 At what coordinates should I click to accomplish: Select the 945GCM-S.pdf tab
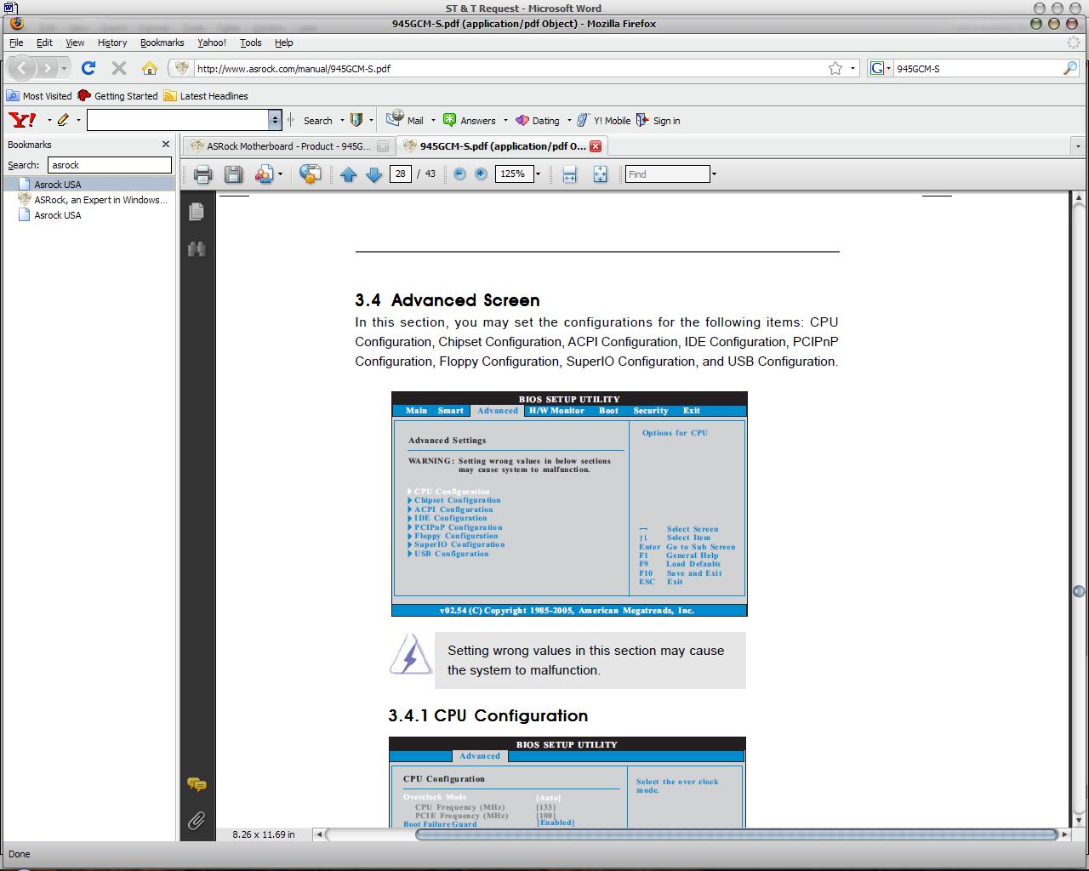(502, 146)
